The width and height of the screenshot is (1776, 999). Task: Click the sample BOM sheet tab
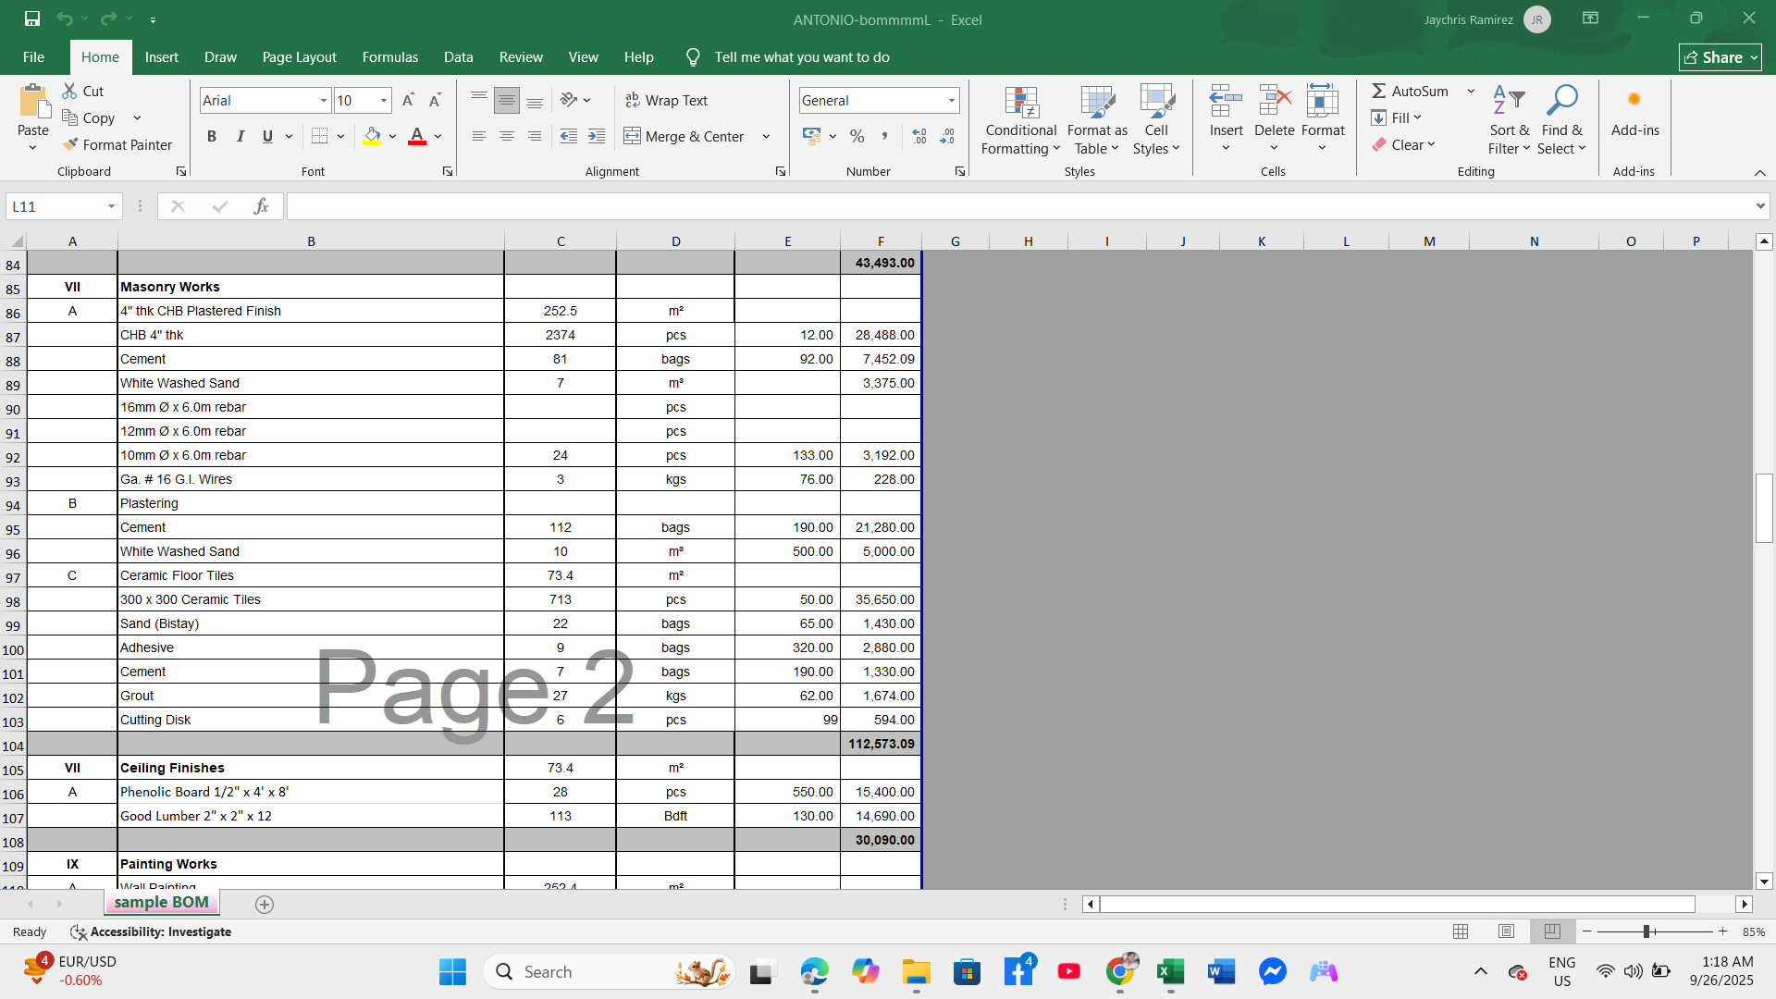[161, 902]
